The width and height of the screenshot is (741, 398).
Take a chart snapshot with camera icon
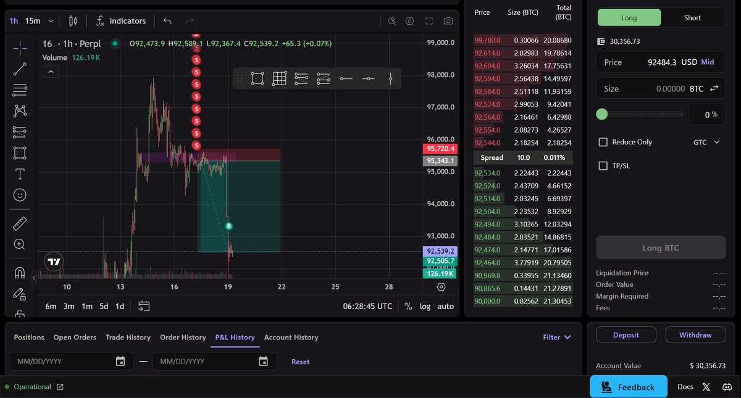pos(448,21)
